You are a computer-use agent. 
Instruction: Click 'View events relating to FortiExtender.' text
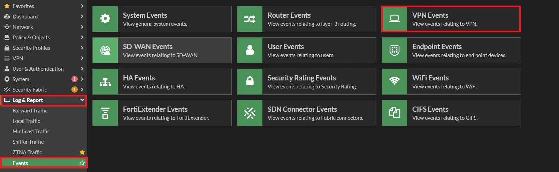[166, 118]
